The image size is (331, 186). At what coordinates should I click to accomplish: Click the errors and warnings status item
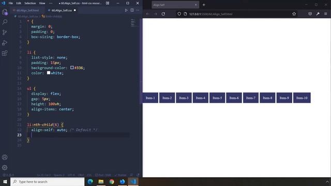point(8,175)
